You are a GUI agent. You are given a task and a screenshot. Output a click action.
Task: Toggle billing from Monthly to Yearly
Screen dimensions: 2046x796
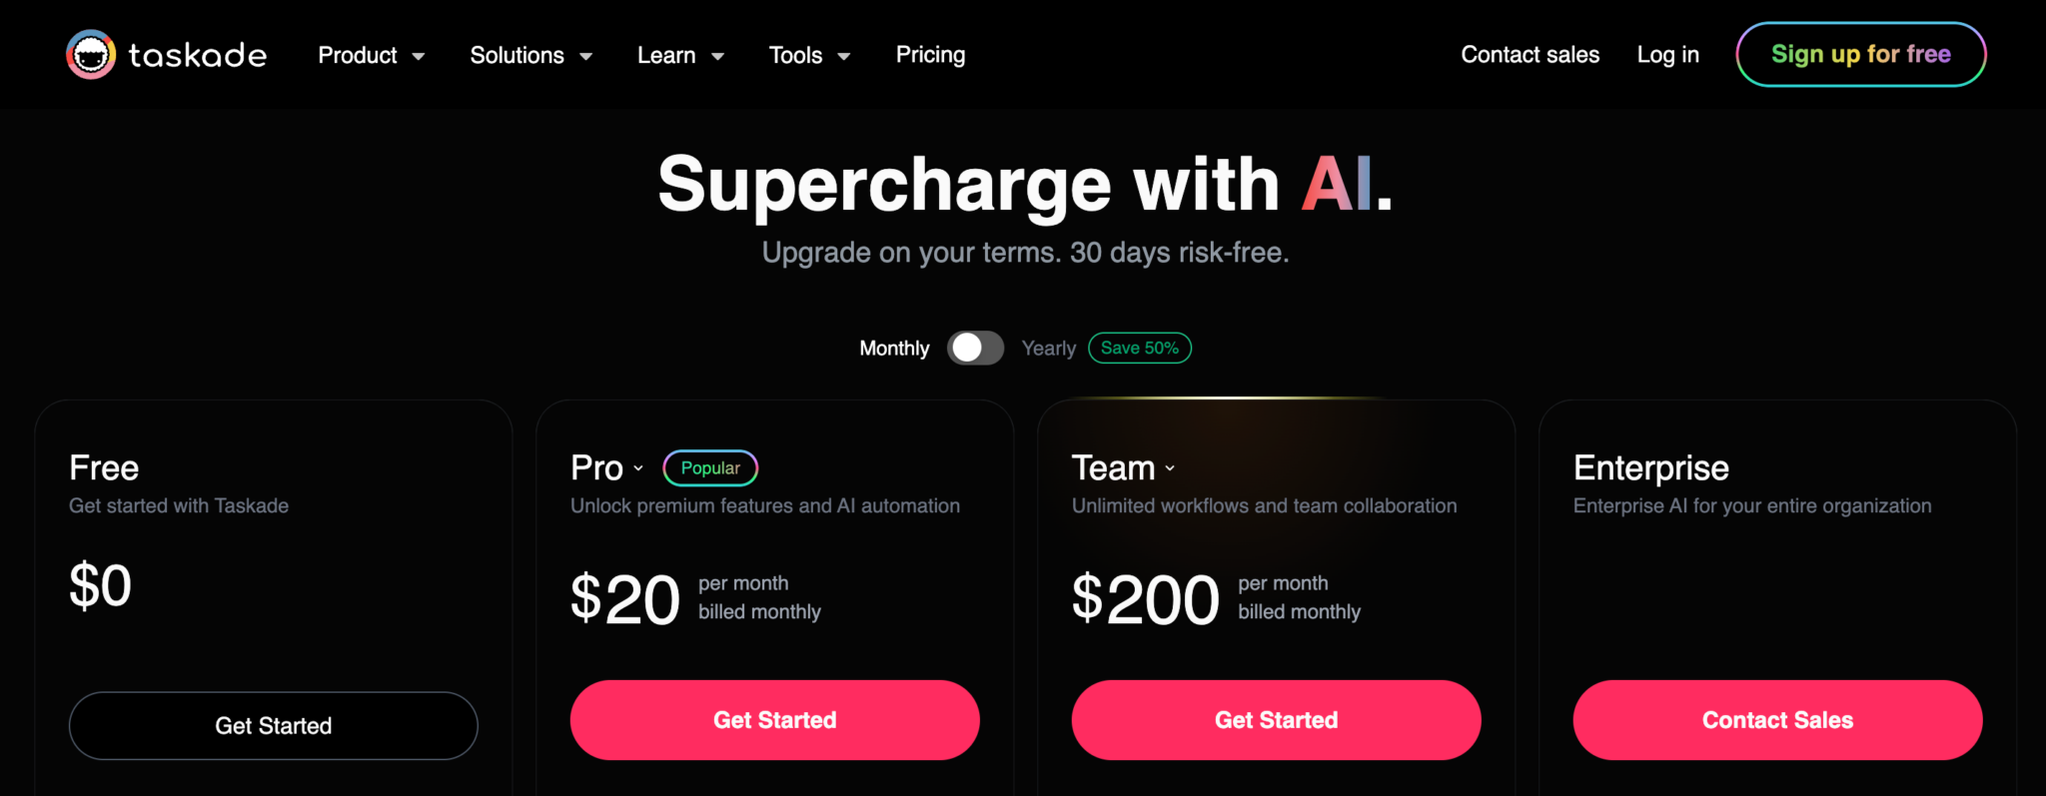pos(975,348)
